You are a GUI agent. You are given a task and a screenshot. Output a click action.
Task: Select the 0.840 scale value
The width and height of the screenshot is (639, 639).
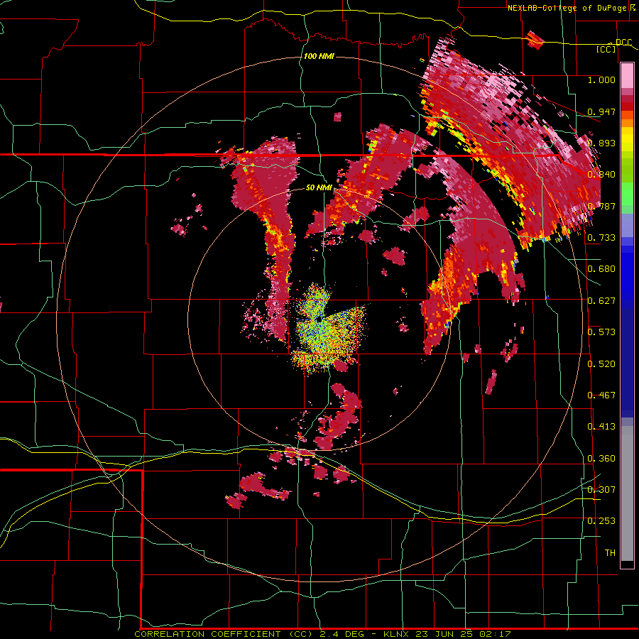coord(601,175)
